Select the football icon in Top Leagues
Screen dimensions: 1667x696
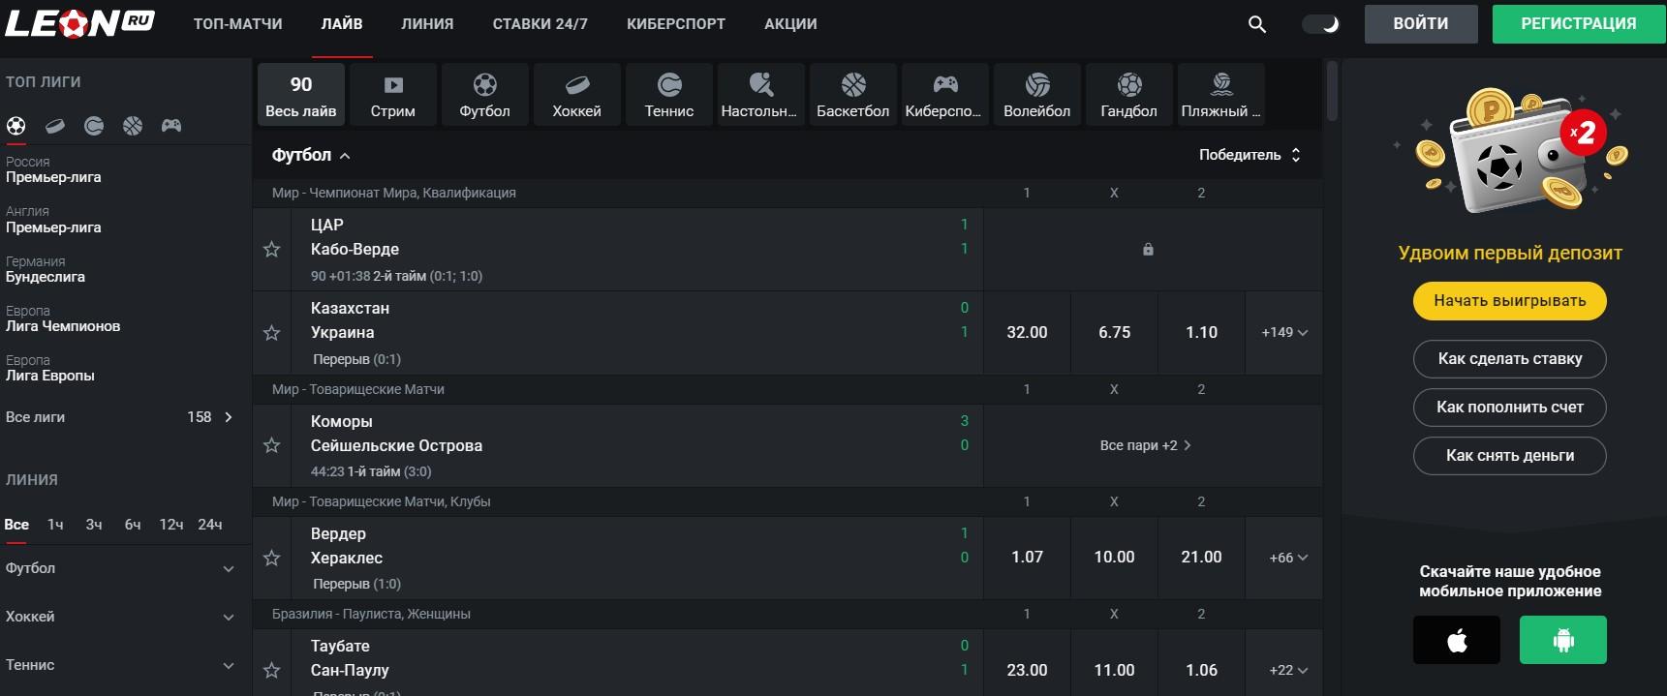16,126
